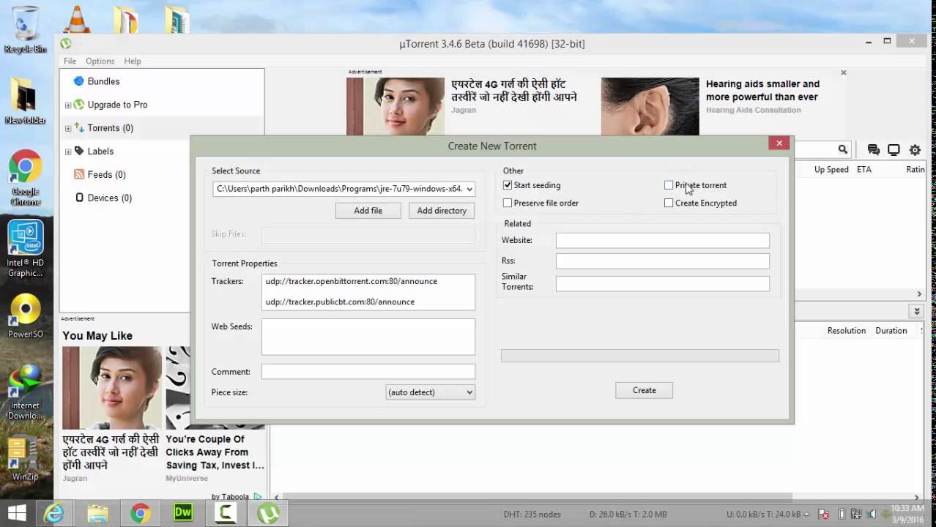This screenshot has height=527, width=936.
Task: Click inside the Trackers text box
Action: pyautogui.click(x=368, y=292)
